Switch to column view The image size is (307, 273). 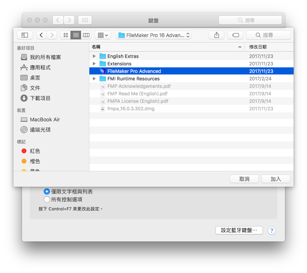(x=86, y=35)
